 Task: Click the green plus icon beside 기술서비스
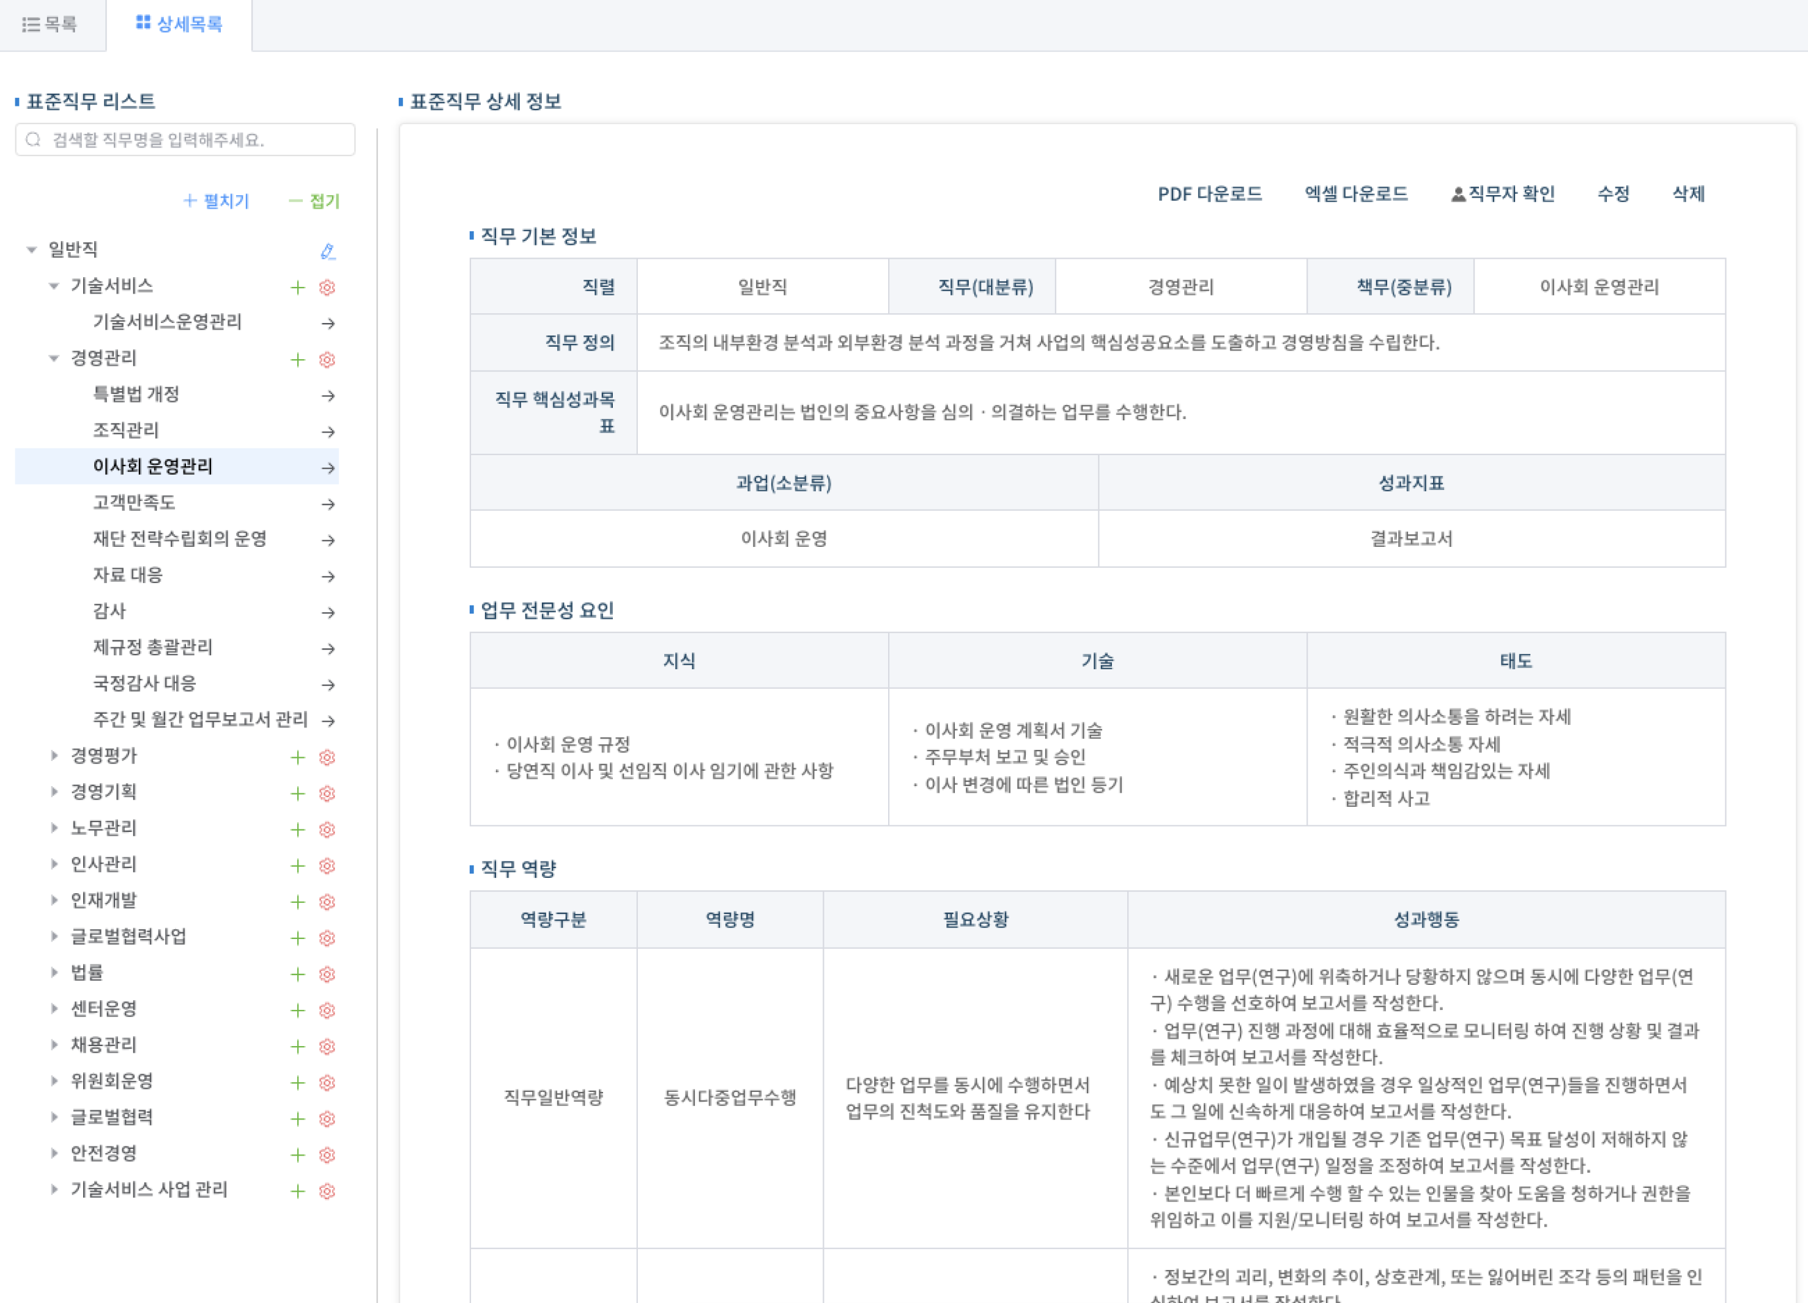297,287
